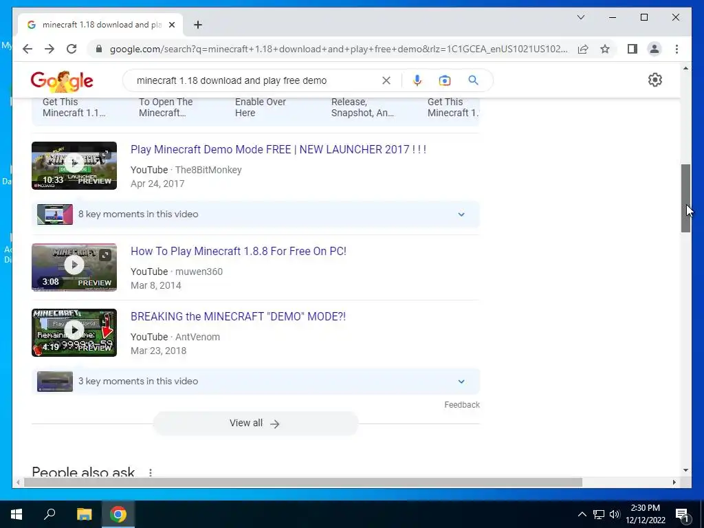The width and height of the screenshot is (704, 528).
Task: Open network status tray icon
Action: 599,514
